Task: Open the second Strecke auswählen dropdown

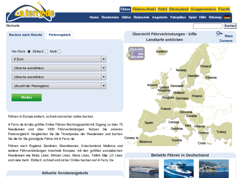Action: 59,77
